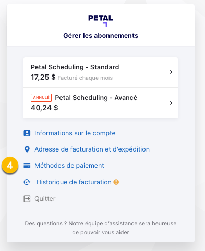
Task: View Historique de facturation
Action: 74,182
